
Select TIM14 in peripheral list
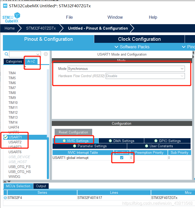pos(13,122)
